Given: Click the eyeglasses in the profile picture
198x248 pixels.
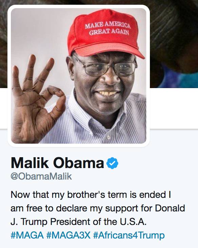Looking at the screenshot, I should (x=104, y=66).
